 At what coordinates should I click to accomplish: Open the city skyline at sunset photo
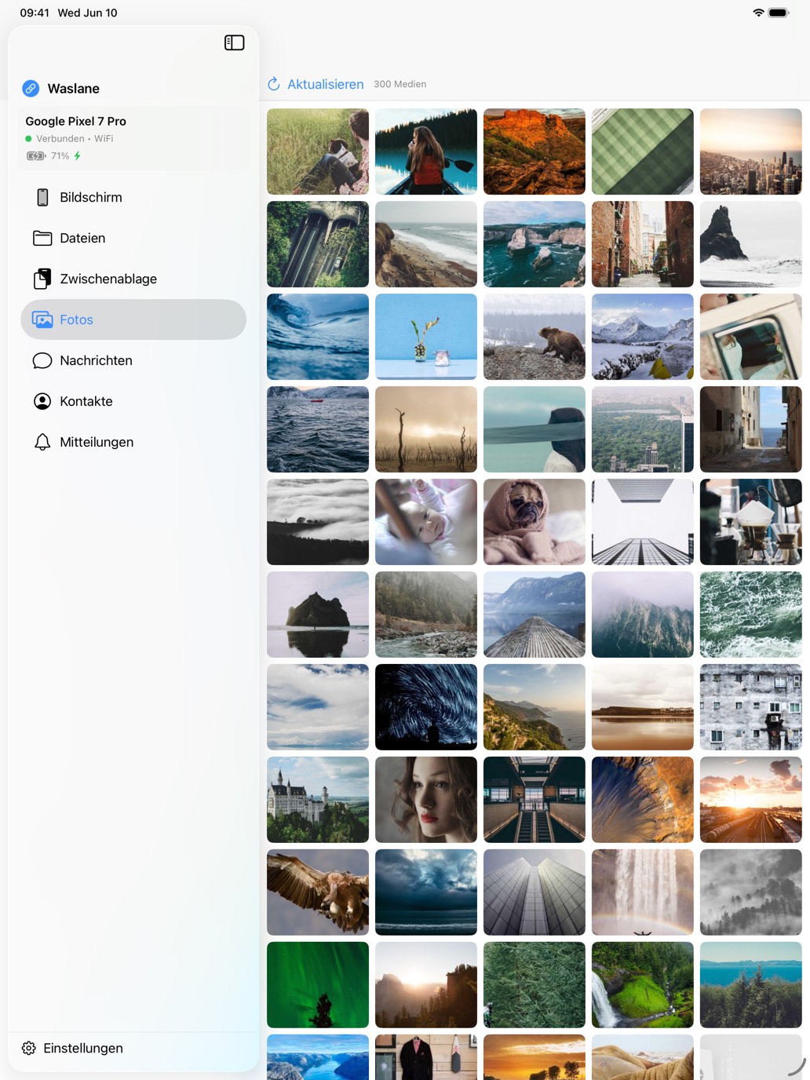[x=751, y=151]
